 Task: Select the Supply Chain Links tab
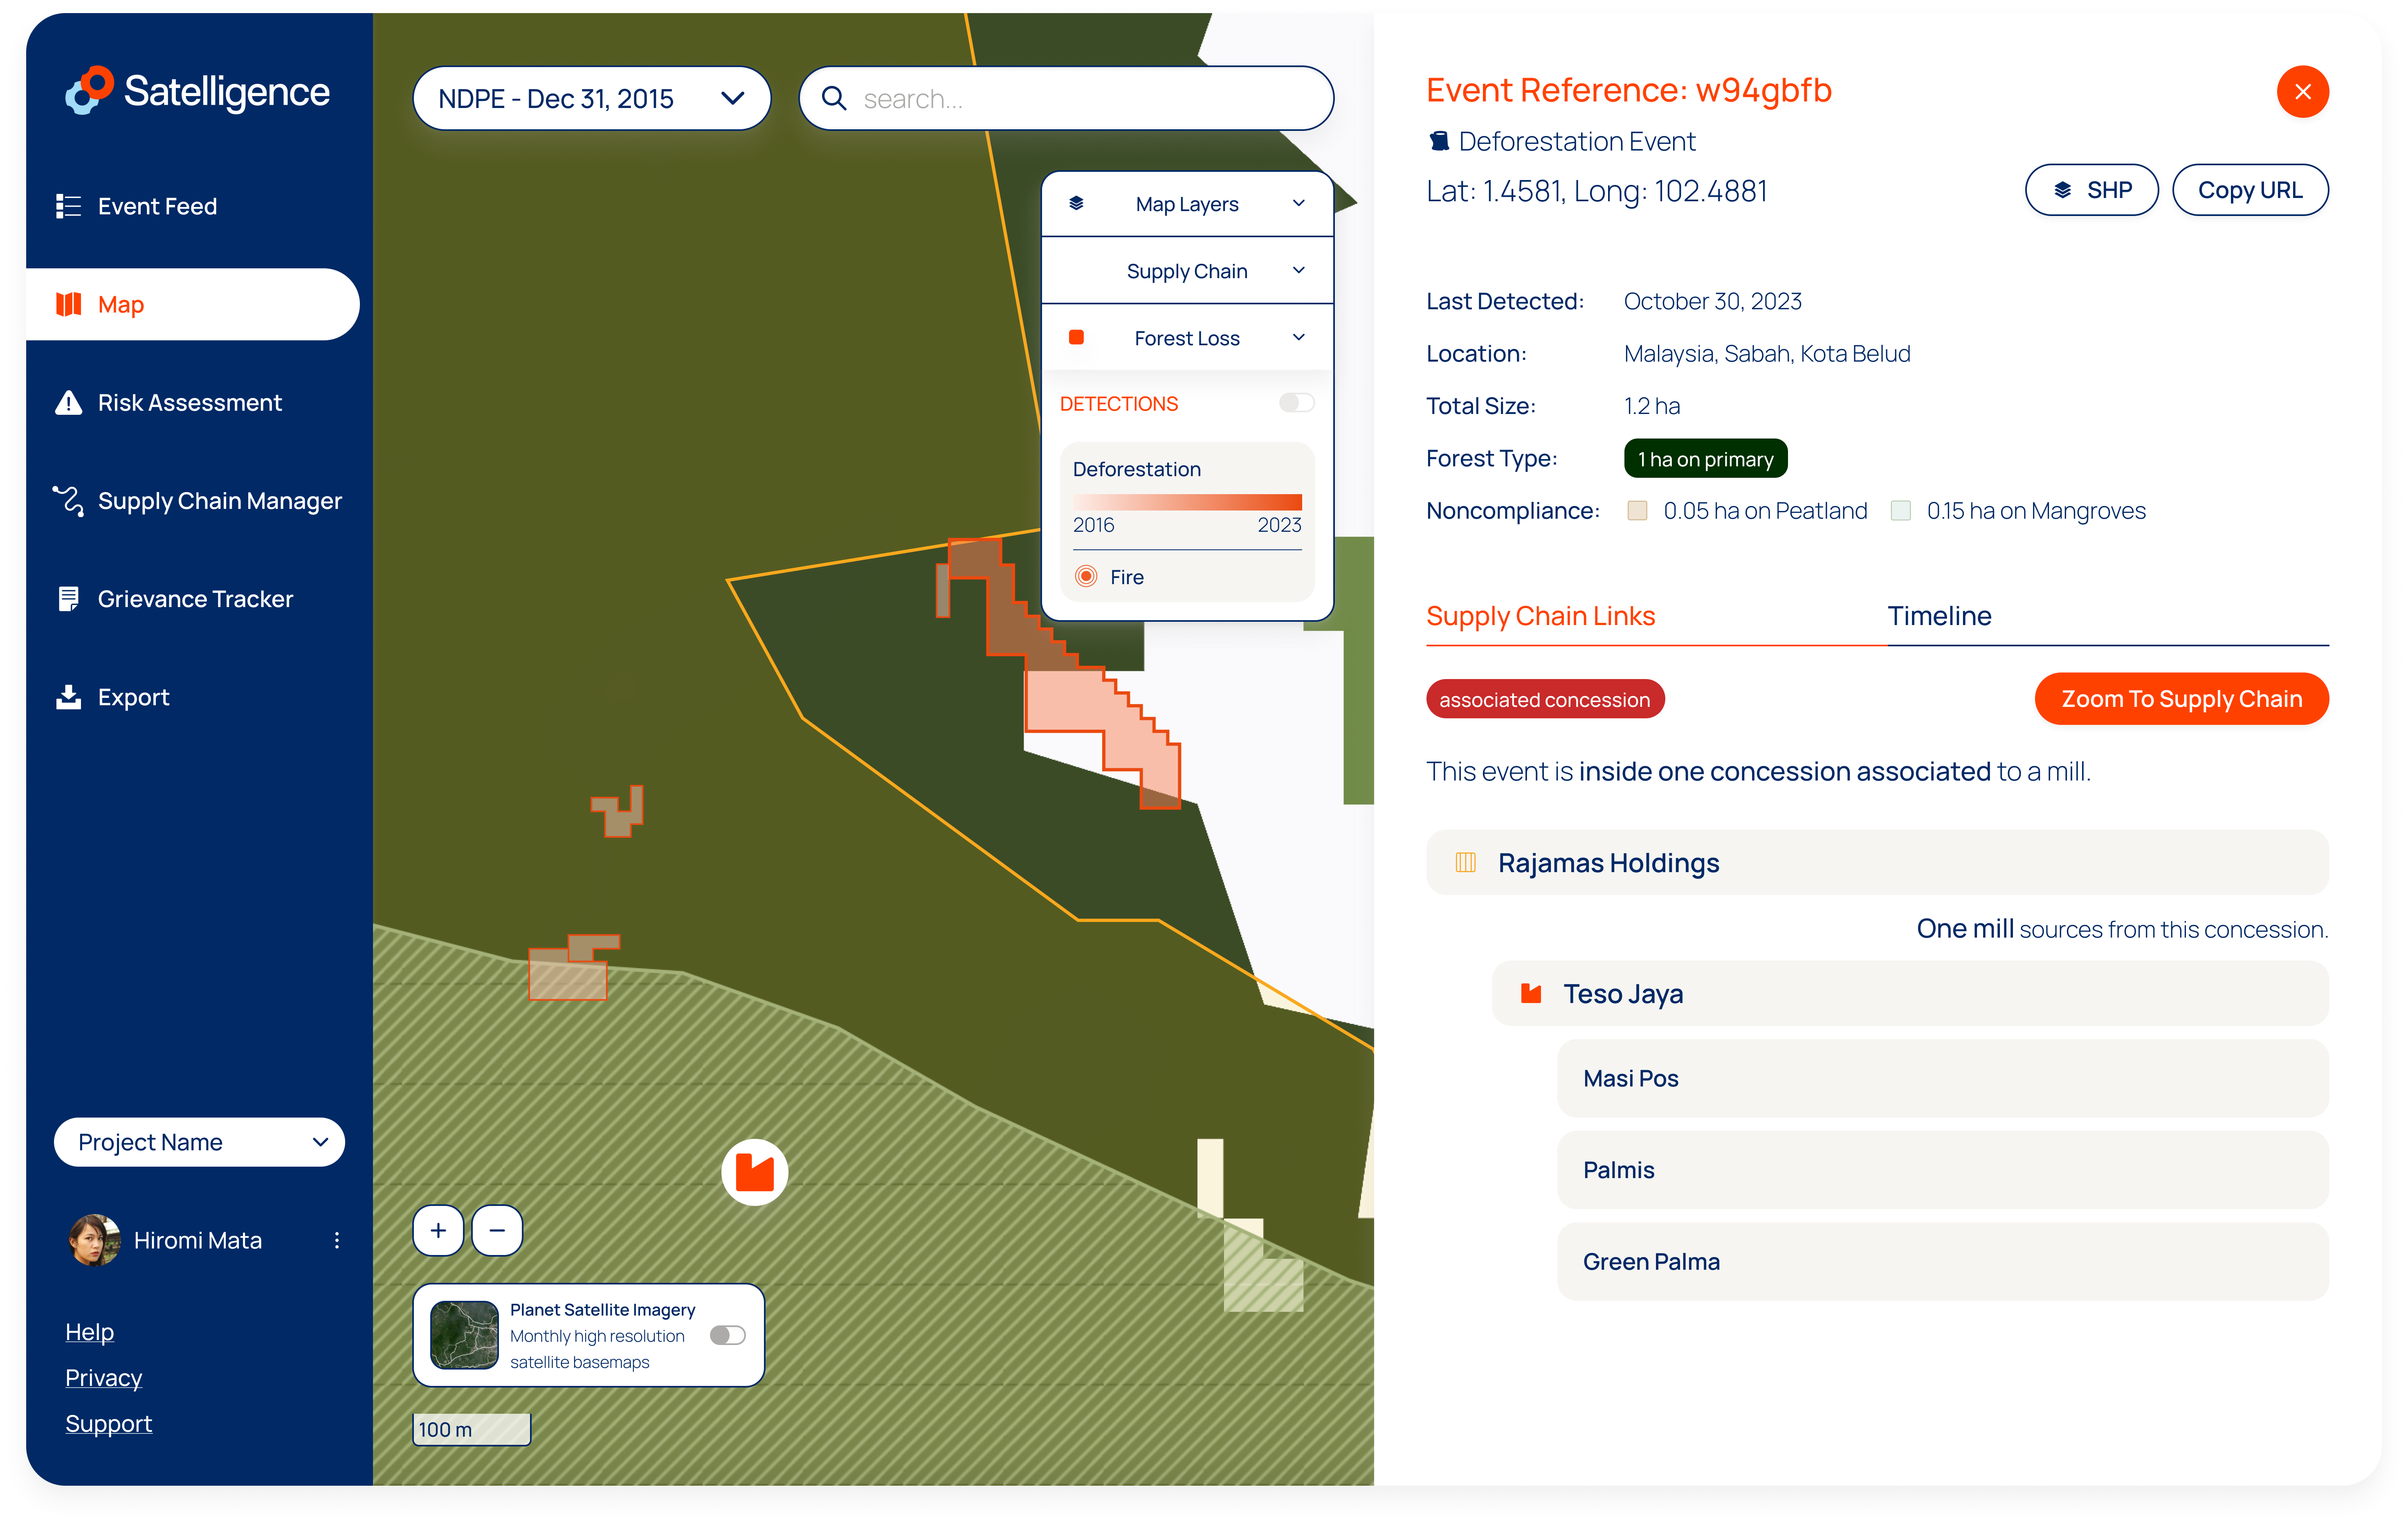tap(1540, 616)
